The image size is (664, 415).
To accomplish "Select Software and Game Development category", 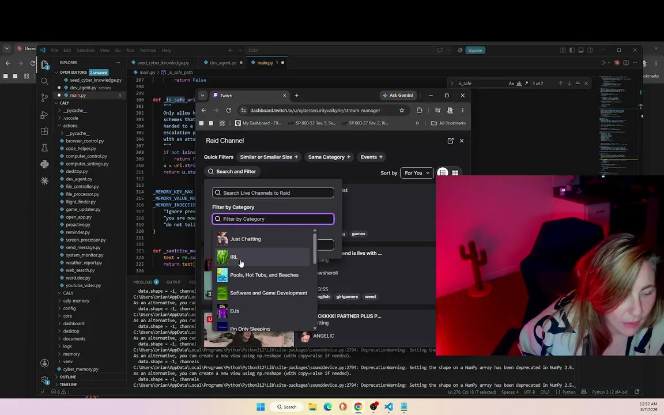I will (x=263, y=293).
